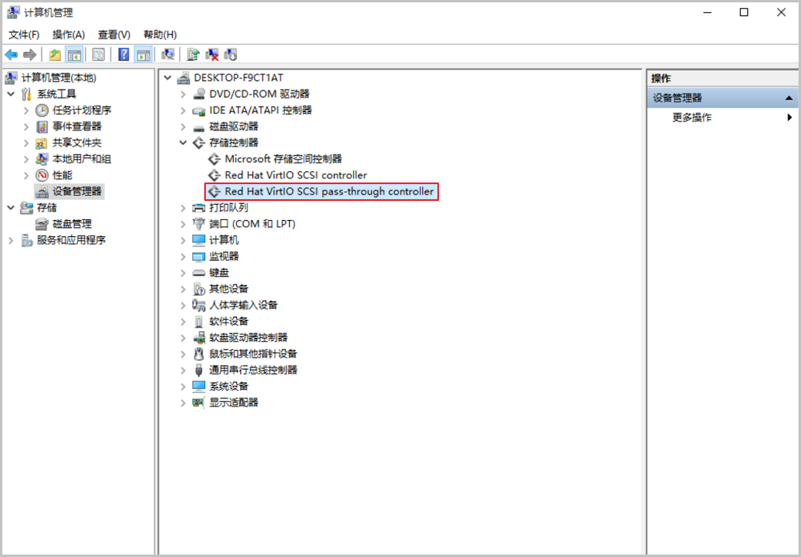Select the 性能 monitor icon
The image size is (801, 557).
point(42,175)
